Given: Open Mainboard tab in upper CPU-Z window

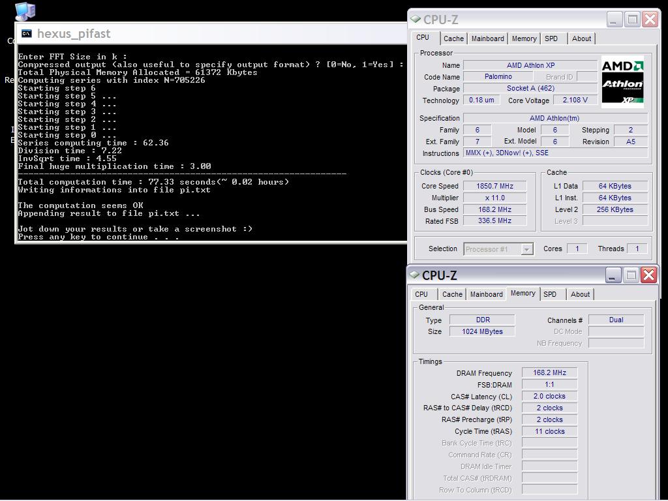Looking at the screenshot, I should tap(487, 38).
